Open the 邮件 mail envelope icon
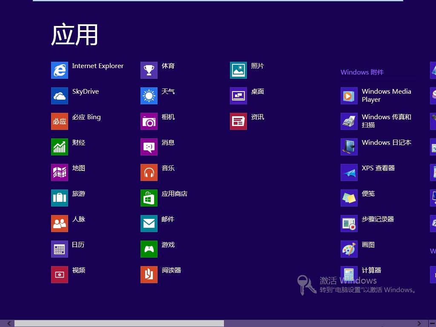 [149, 224]
